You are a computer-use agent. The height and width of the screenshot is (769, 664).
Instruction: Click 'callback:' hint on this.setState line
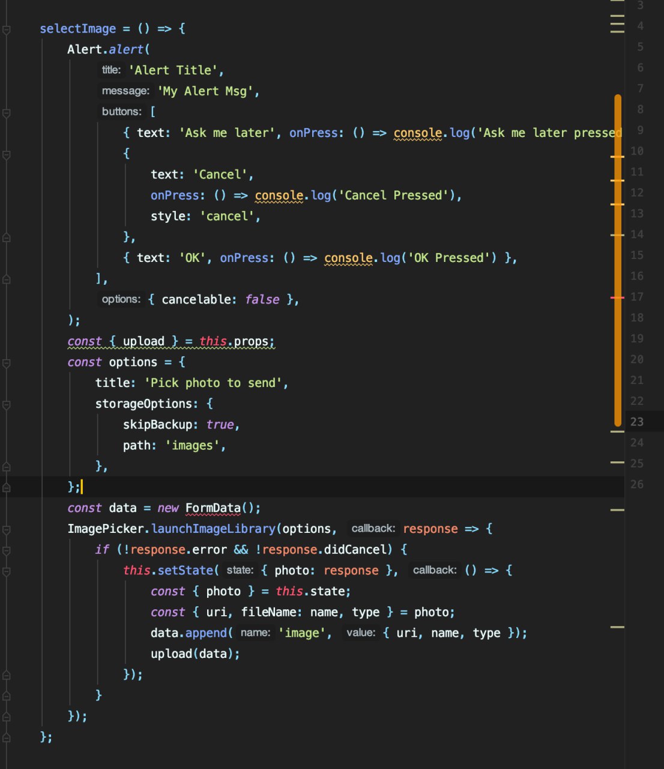[435, 570]
